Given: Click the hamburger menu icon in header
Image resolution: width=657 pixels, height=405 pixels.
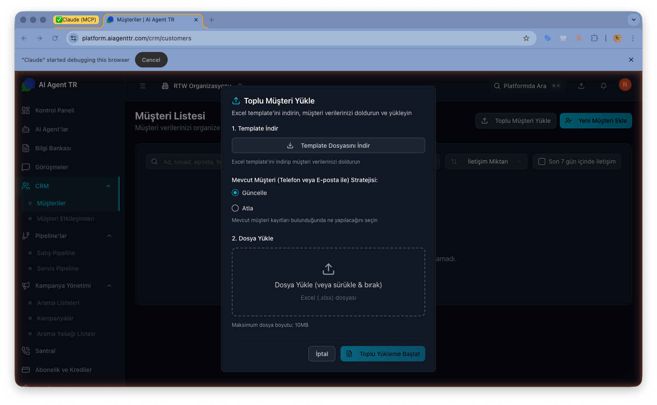Looking at the screenshot, I should [x=143, y=86].
